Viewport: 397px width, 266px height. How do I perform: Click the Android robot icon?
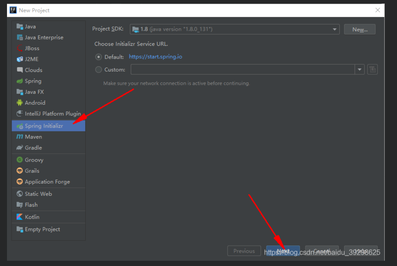pyautogui.click(x=20, y=103)
